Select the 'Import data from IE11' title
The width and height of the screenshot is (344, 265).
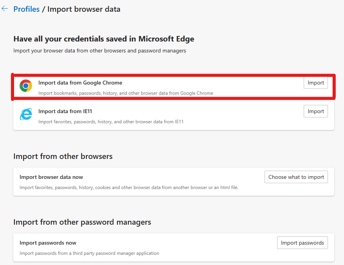(x=65, y=111)
